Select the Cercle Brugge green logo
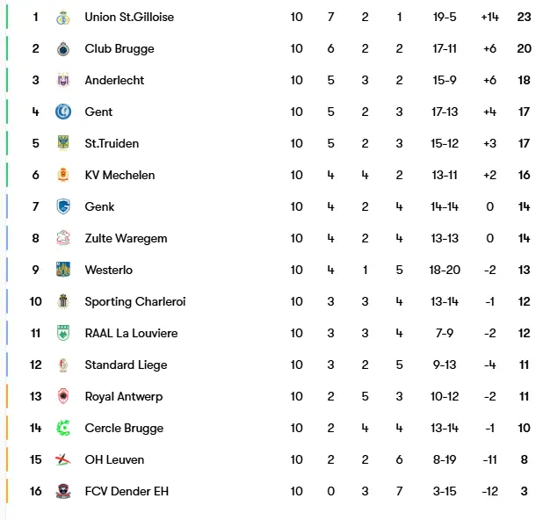543x520 pixels. point(62,429)
